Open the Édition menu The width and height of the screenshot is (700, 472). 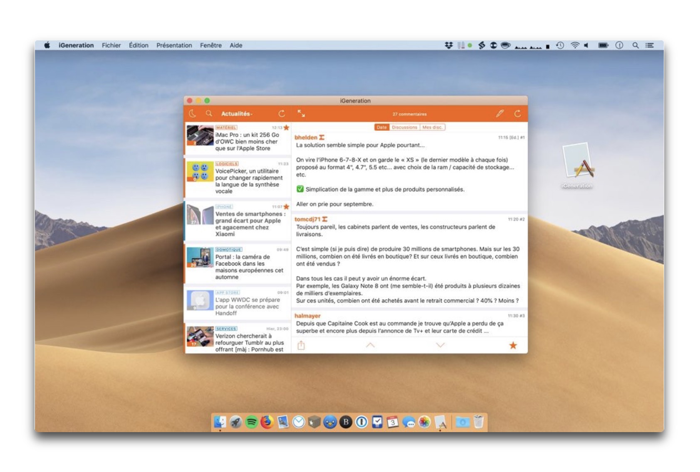139,45
